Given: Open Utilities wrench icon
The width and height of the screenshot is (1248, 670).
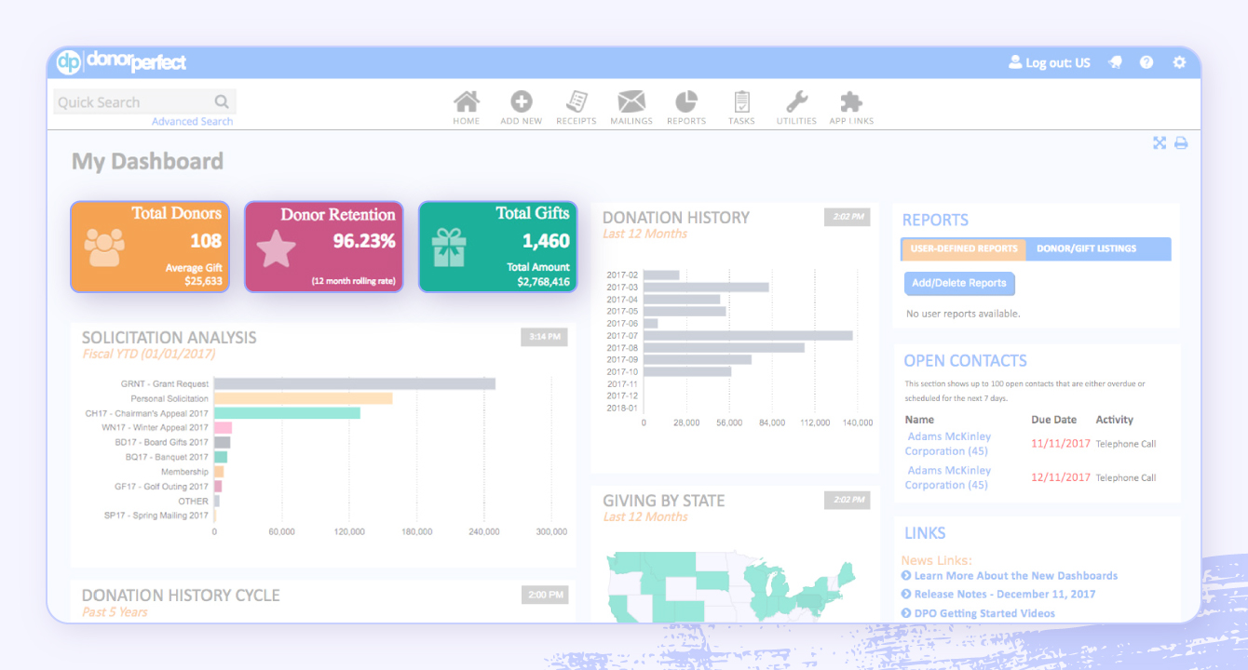Looking at the screenshot, I should click(796, 102).
